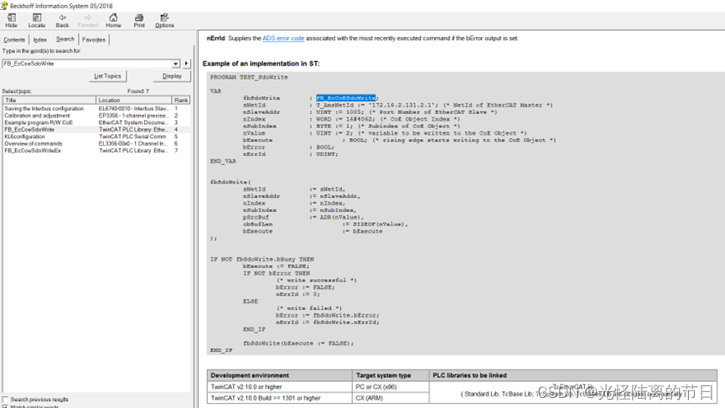The width and height of the screenshot is (725, 408).
Task: Click 'EtherCAT System Docume...' location cell
Action: [132, 122]
